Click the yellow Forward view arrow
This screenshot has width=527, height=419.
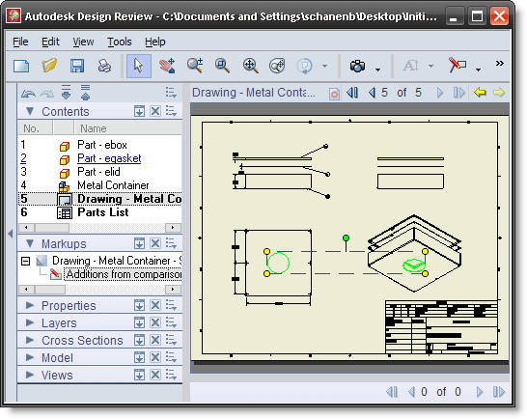(x=499, y=92)
